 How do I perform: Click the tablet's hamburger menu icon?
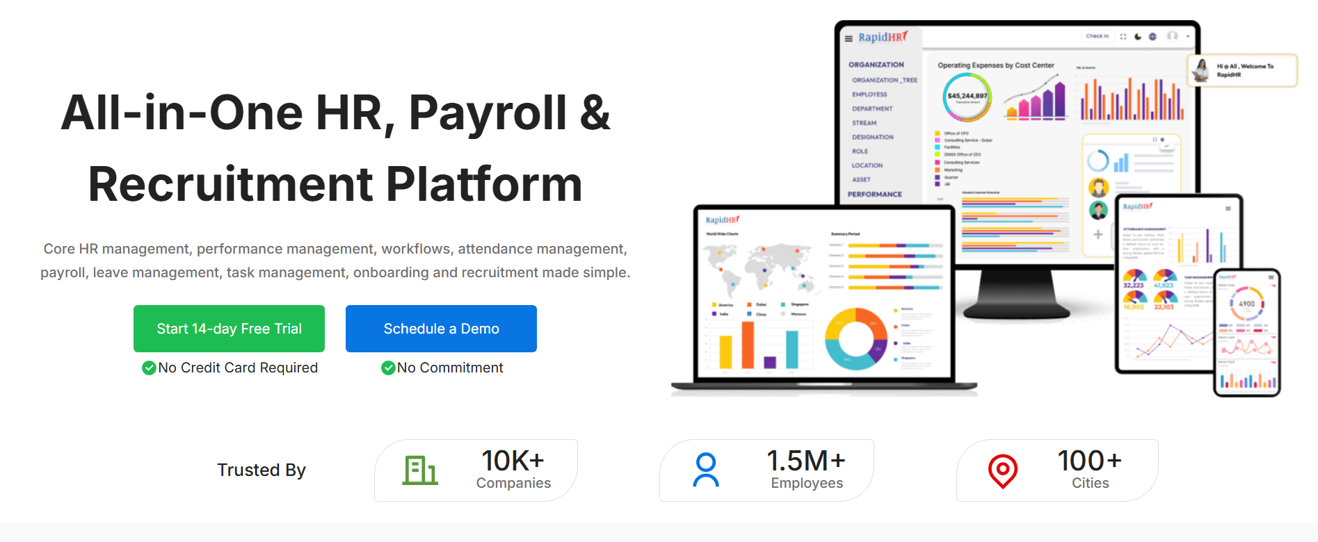tap(1228, 208)
